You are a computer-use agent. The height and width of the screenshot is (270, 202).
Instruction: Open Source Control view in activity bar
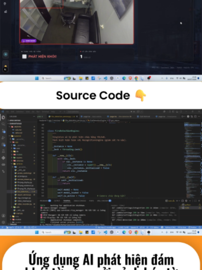pos(3,131)
